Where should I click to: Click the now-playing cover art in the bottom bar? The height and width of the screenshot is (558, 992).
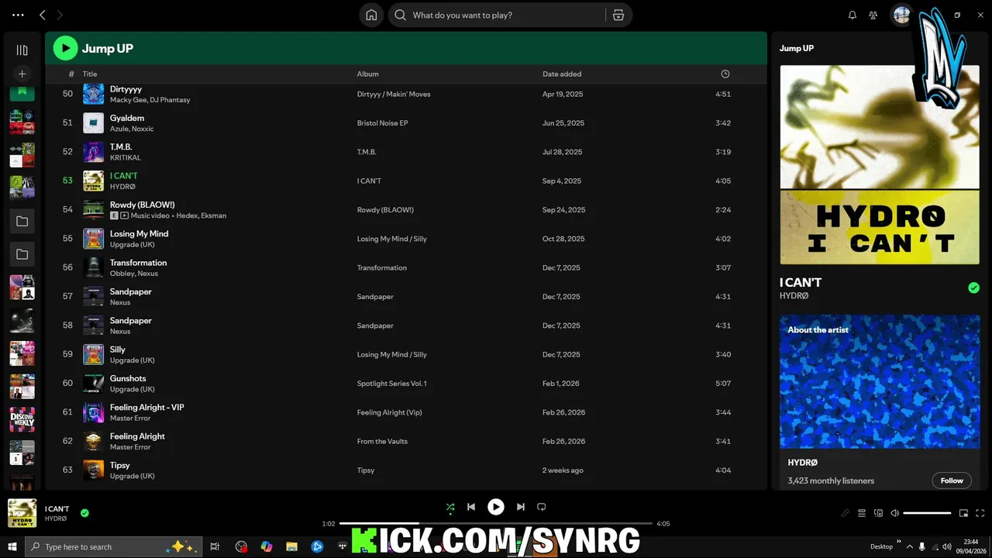pos(22,513)
